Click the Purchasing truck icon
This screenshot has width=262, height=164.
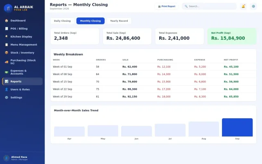pos(7,62)
